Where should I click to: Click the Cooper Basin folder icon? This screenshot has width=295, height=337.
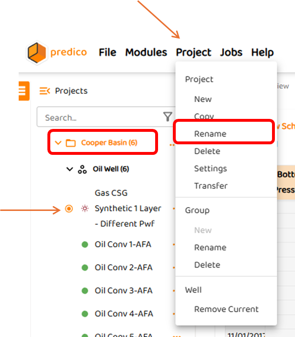pos(71,143)
